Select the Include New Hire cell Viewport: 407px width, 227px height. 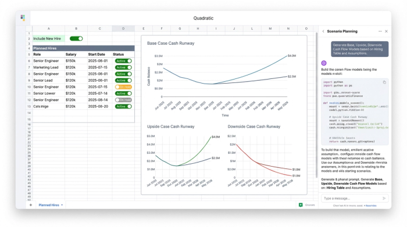[x=48, y=39]
